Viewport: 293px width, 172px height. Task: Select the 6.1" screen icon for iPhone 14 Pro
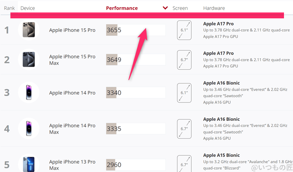(x=184, y=93)
